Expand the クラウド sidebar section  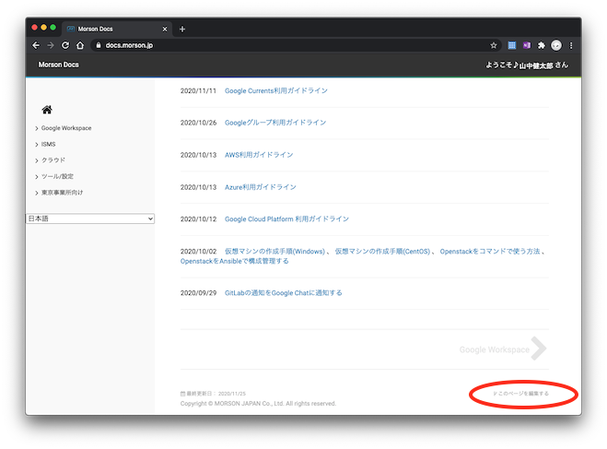[x=52, y=160]
